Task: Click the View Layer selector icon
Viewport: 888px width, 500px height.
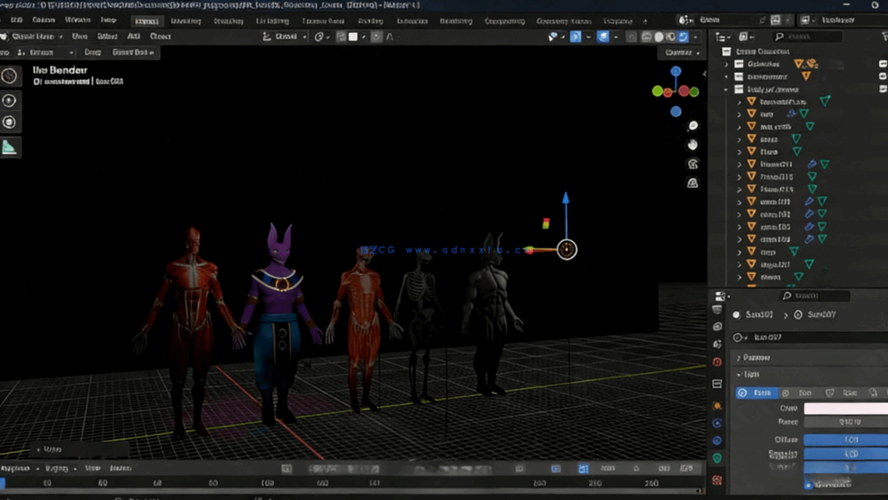Action: coord(805,20)
